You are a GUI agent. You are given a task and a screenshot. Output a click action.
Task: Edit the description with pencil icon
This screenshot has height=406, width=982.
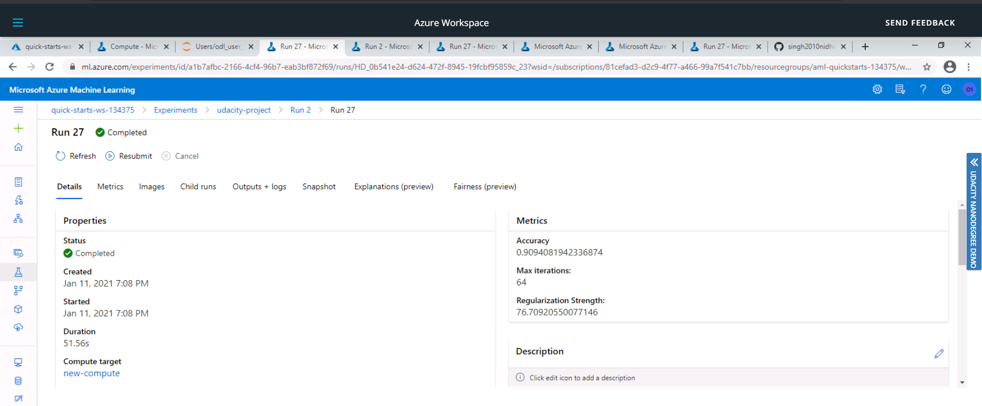point(939,353)
